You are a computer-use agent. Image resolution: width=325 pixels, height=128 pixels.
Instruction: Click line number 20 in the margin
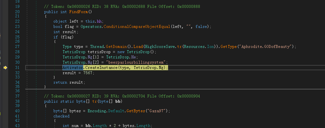(x=17, y=12)
